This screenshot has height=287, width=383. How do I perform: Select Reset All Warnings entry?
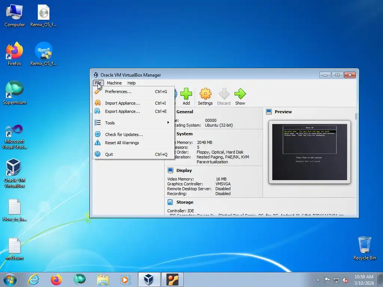pyautogui.click(x=134, y=143)
